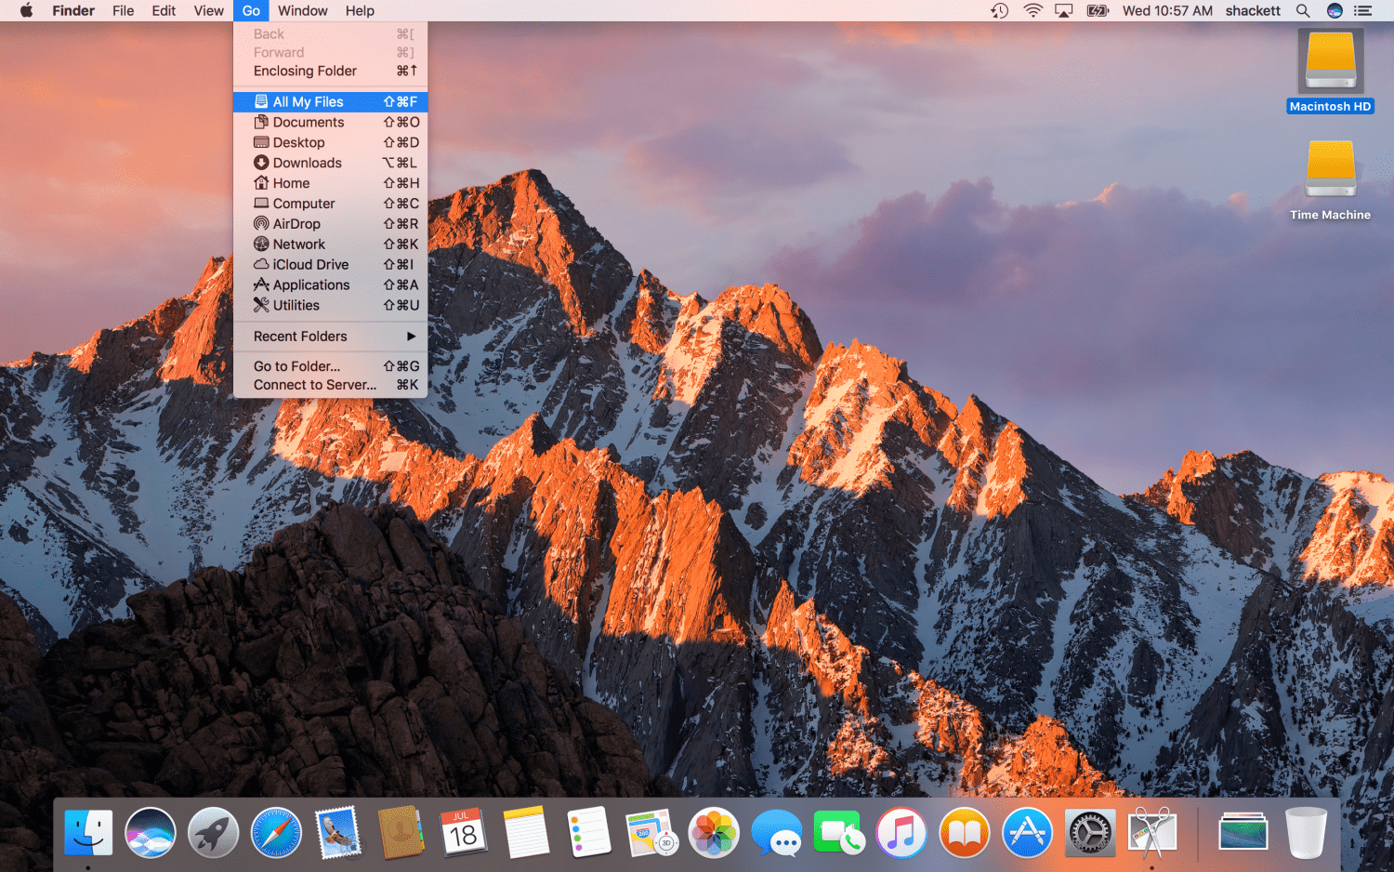This screenshot has height=872, width=1394.
Task: Open Siri in the Dock
Action: 151,832
